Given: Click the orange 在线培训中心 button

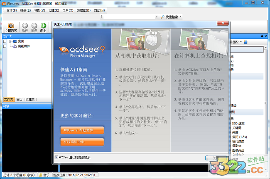Looking at the screenshot, I should [x=82, y=142].
